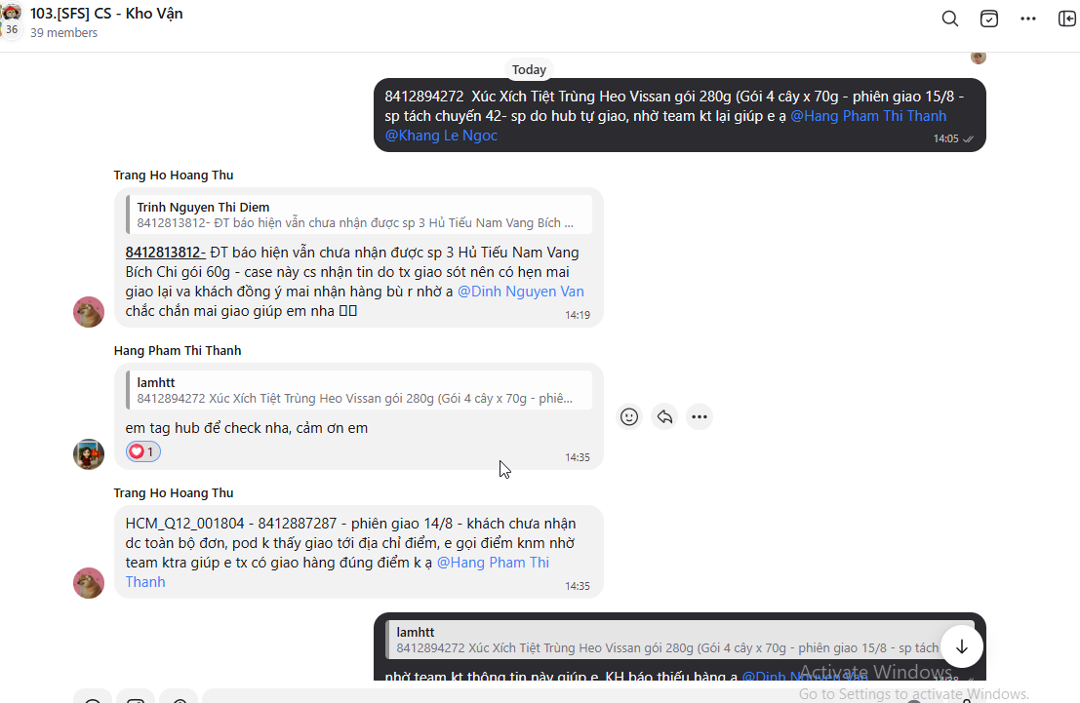The width and height of the screenshot is (1080, 703).
Task: Open the underlined 8412813812- order number
Action: [165, 253]
